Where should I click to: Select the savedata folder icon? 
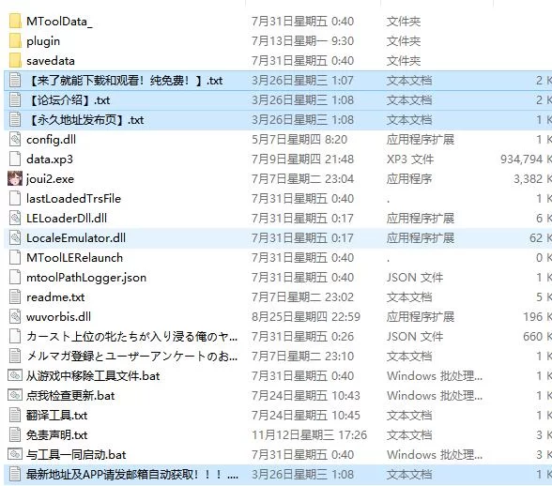pos(15,61)
